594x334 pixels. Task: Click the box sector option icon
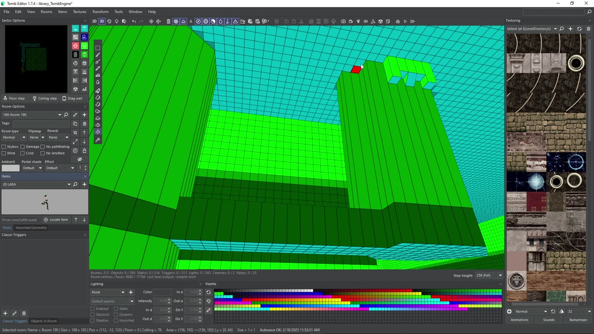click(x=84, y=55)
